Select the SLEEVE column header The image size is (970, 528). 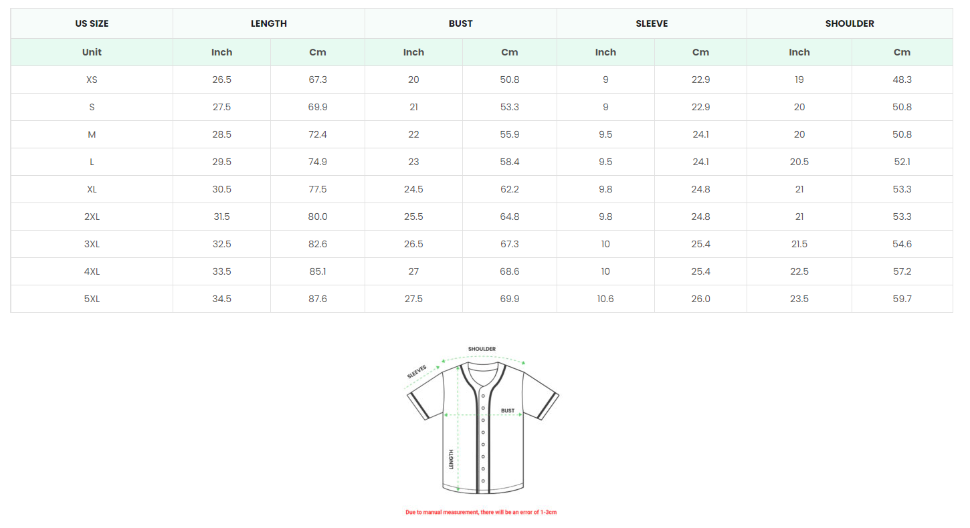pyautogui.click(x=652, y=23)
